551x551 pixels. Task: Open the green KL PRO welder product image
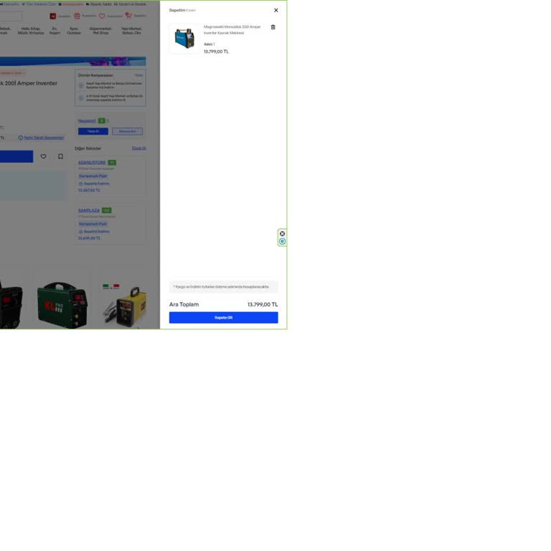(62, 304)
